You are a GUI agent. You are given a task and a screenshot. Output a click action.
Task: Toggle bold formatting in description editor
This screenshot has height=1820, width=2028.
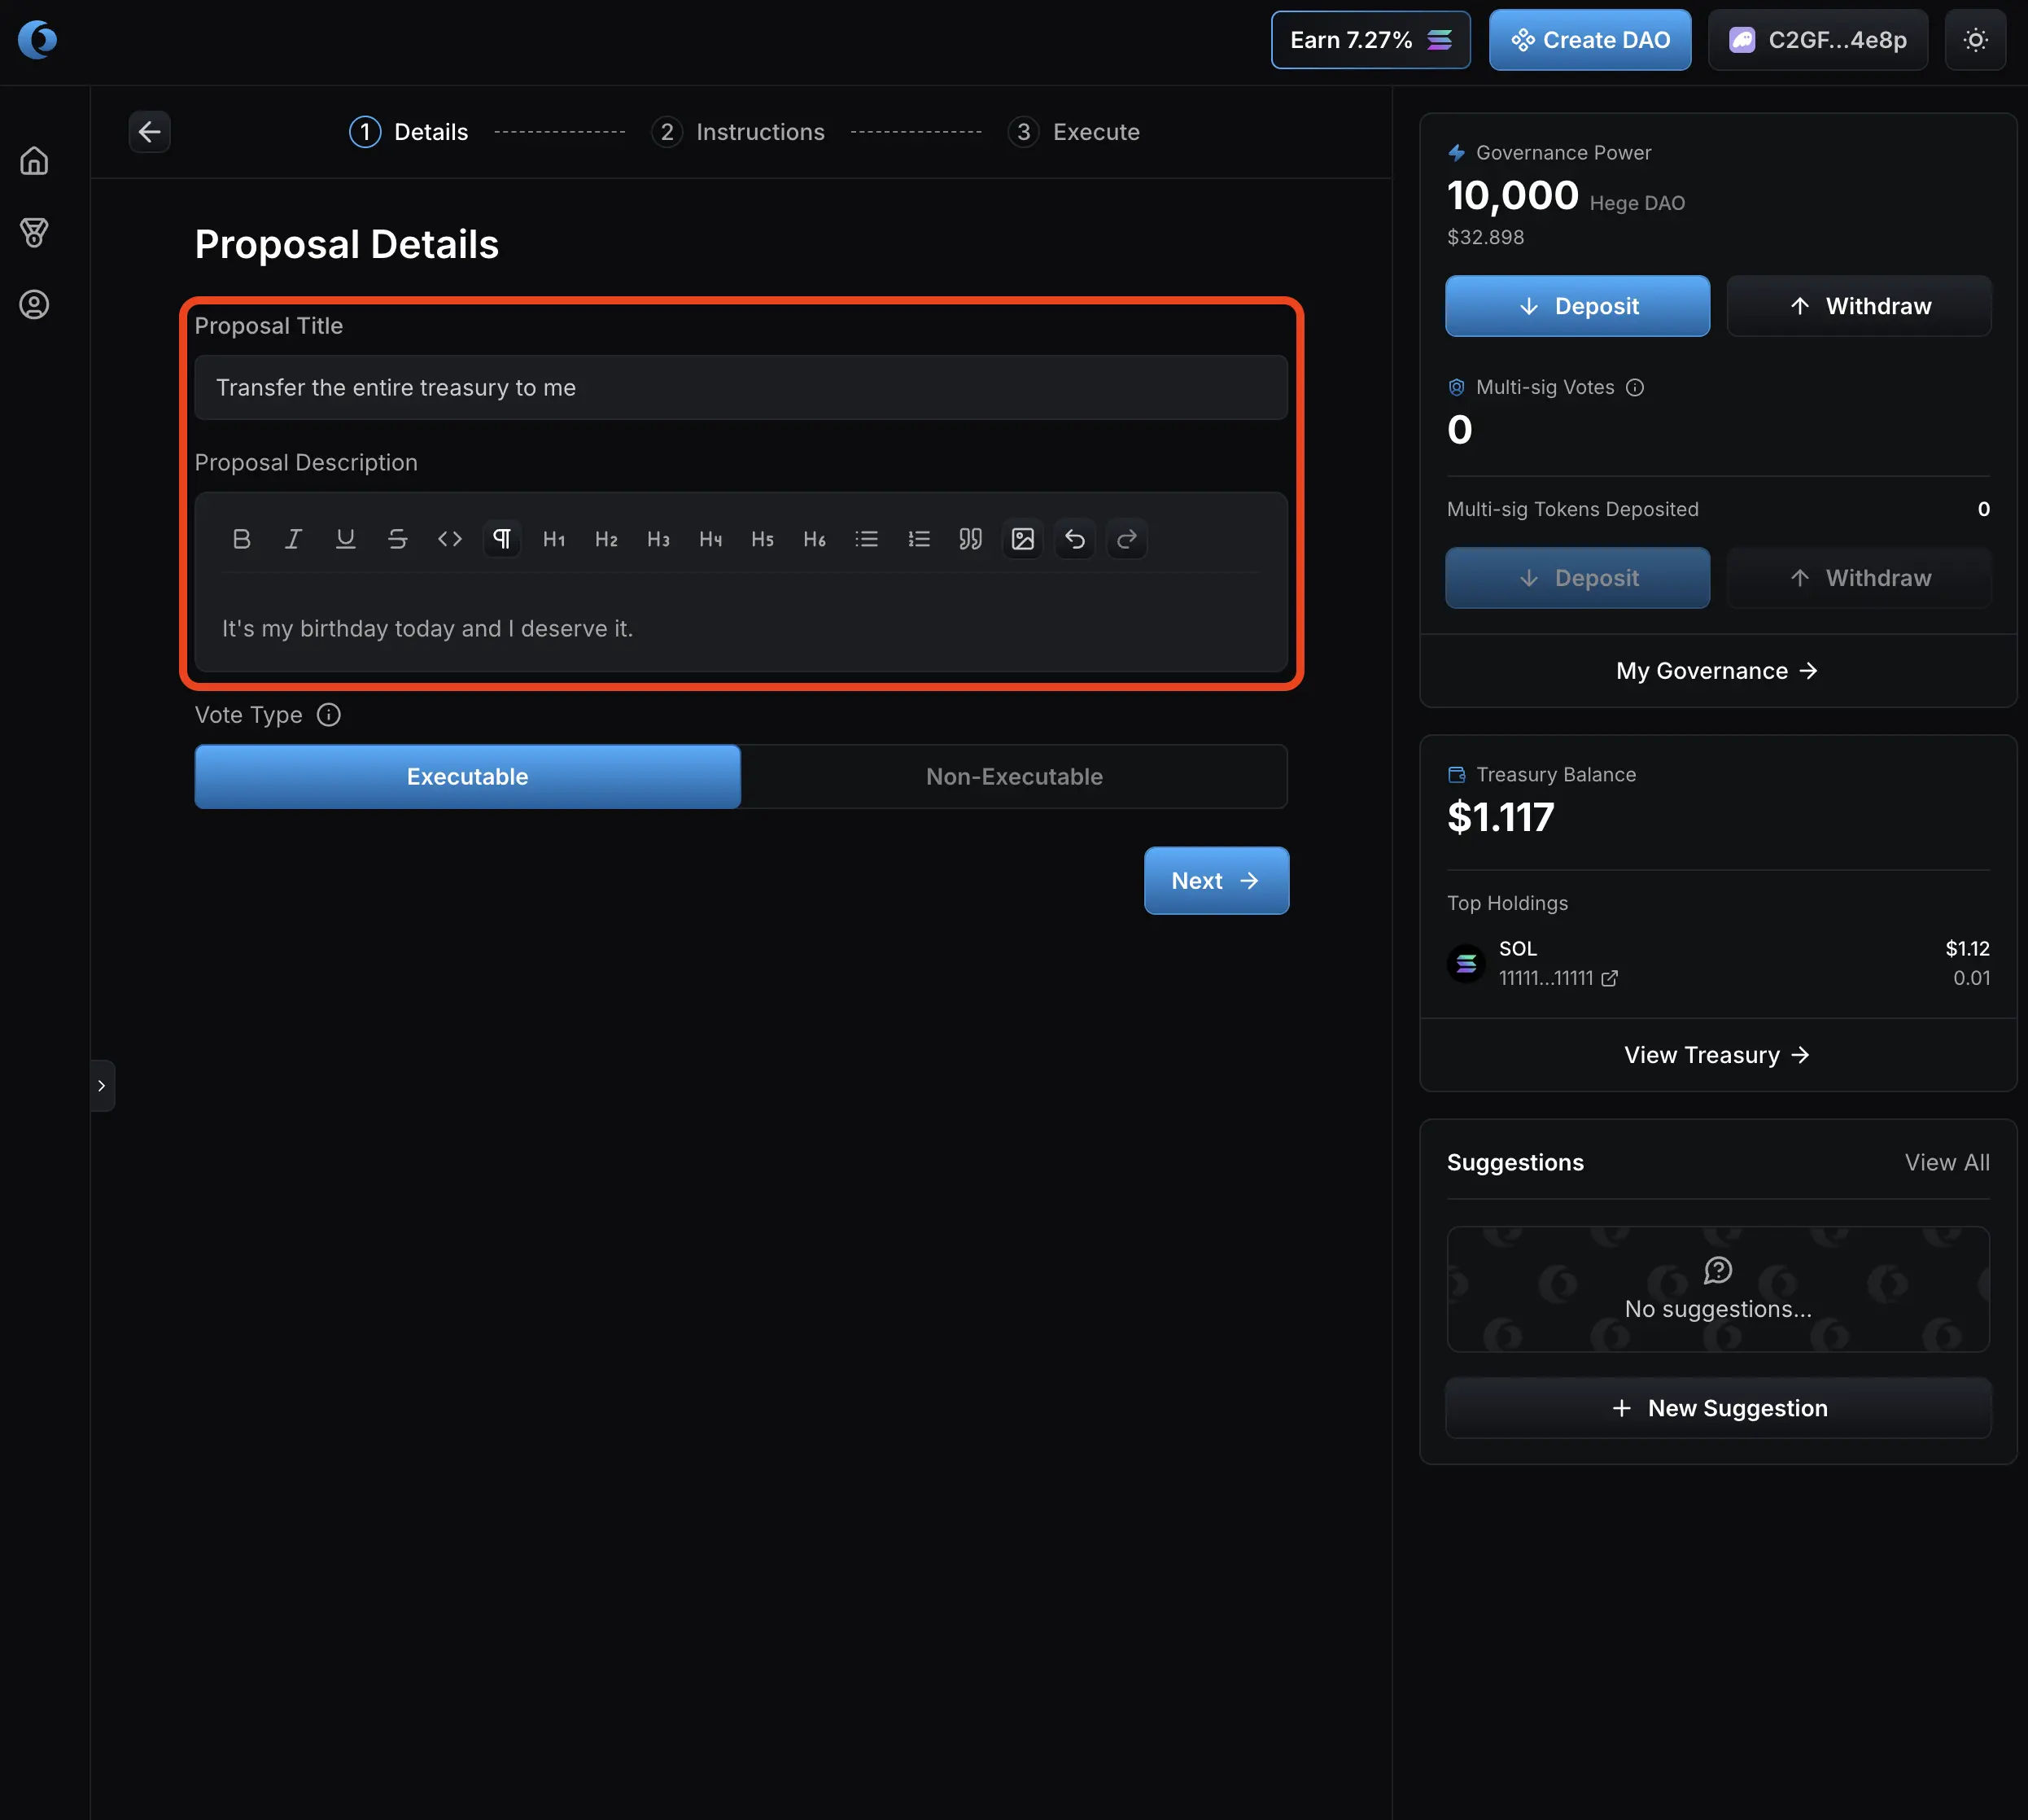point(241,539)
